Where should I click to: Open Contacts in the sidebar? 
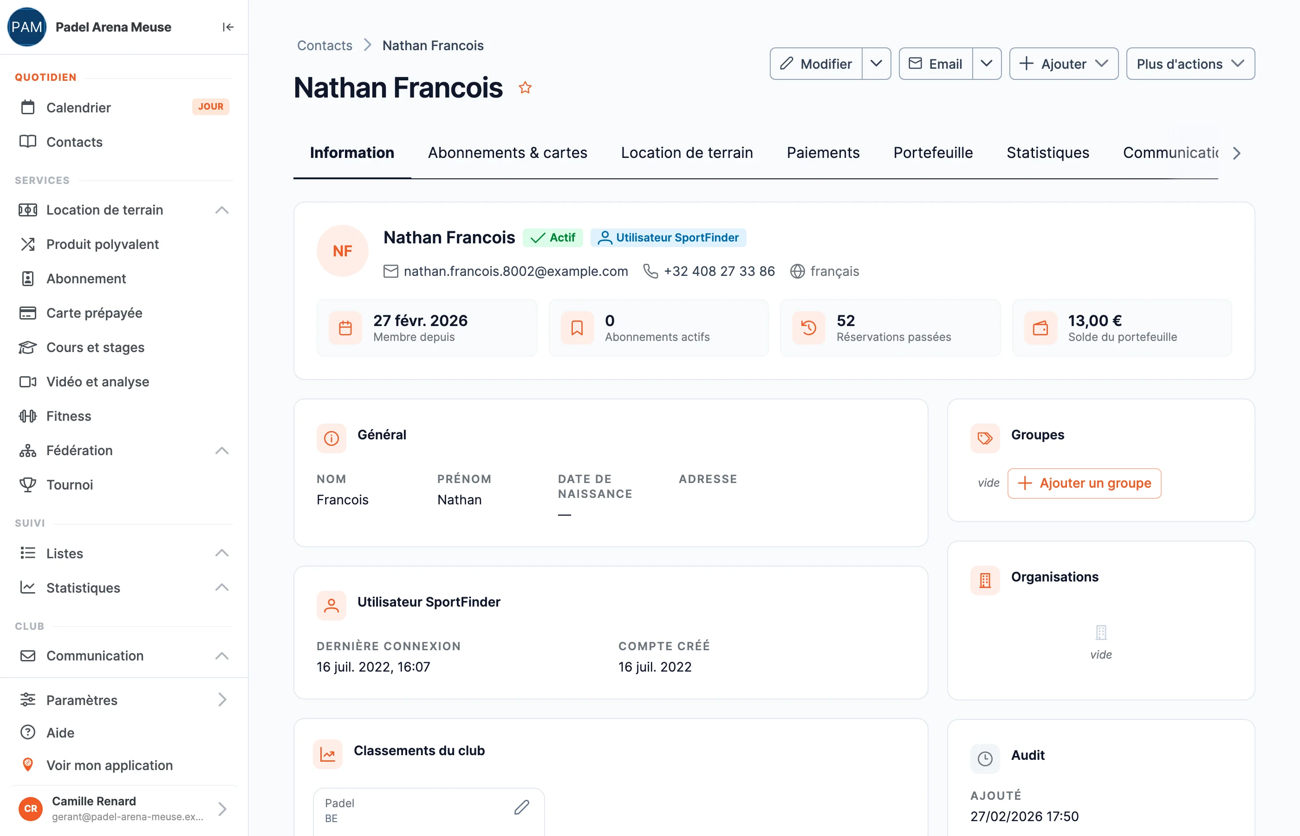pyautogui.click(x=124, y=142)
